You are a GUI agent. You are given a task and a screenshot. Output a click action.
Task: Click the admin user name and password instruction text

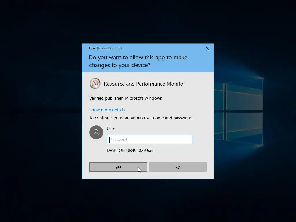[x=141, y=118]
